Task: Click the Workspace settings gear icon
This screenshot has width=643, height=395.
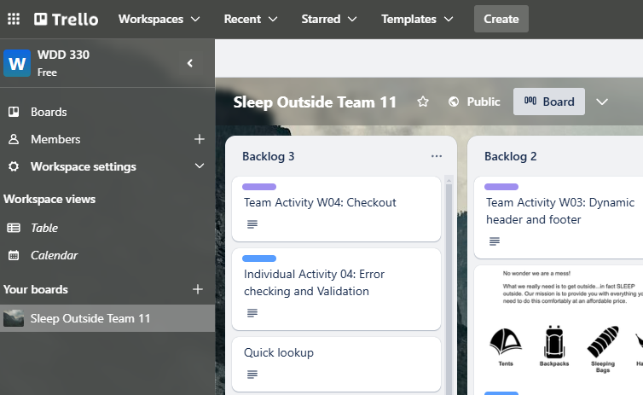Action: coord(14,166)
